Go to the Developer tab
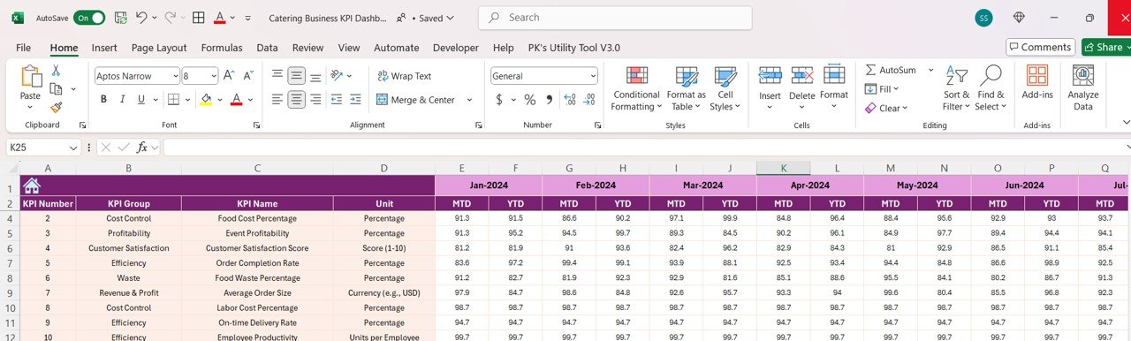This screenshot has height=341, width=1131. coord(456,48)
